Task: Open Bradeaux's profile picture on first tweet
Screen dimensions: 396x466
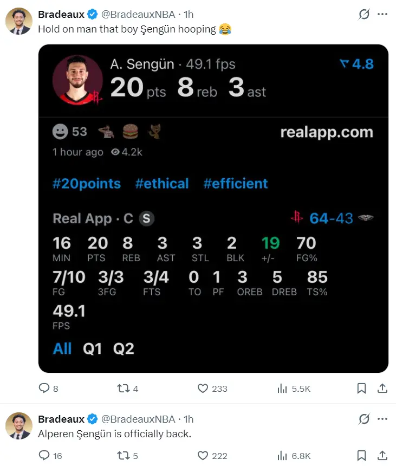Action: 19,22
